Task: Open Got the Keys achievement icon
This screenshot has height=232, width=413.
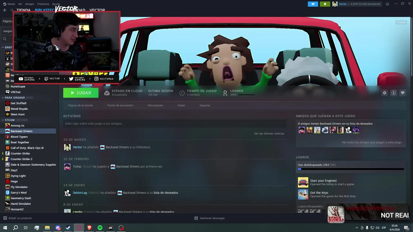Action: tap(303, 194)
